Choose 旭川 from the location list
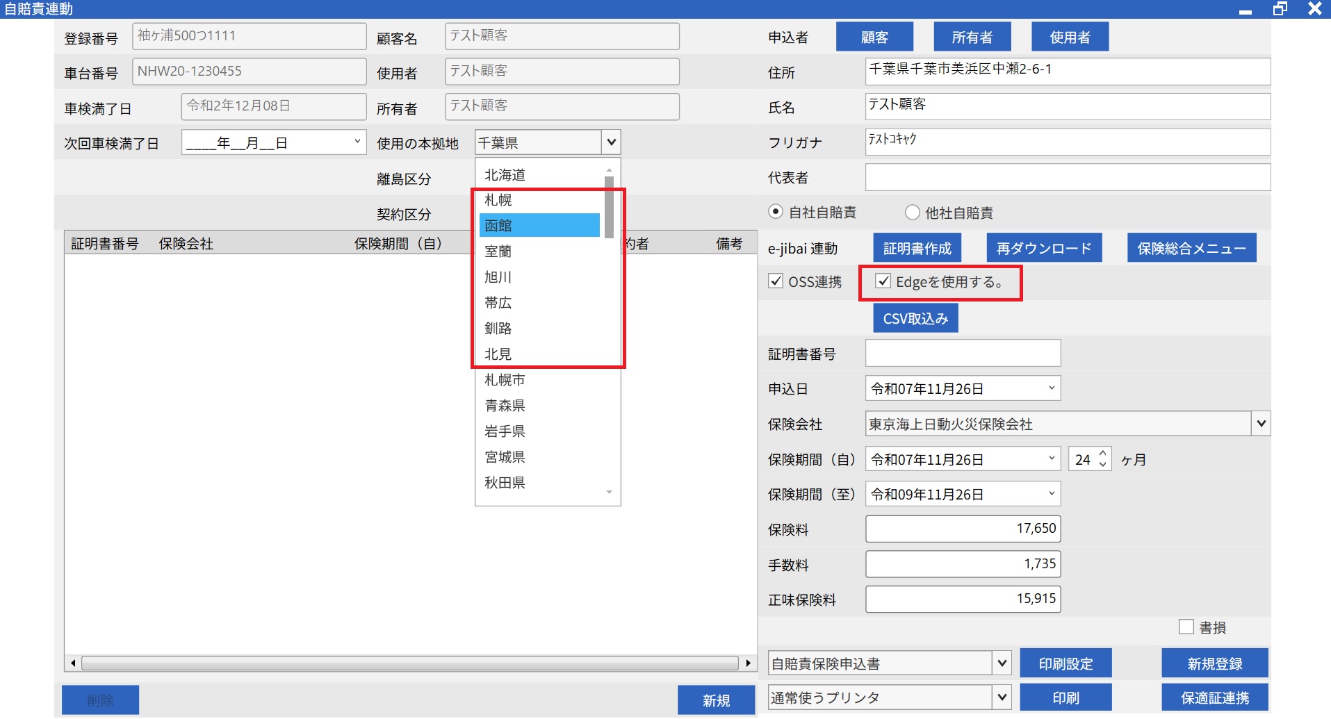 coord(498,277)
